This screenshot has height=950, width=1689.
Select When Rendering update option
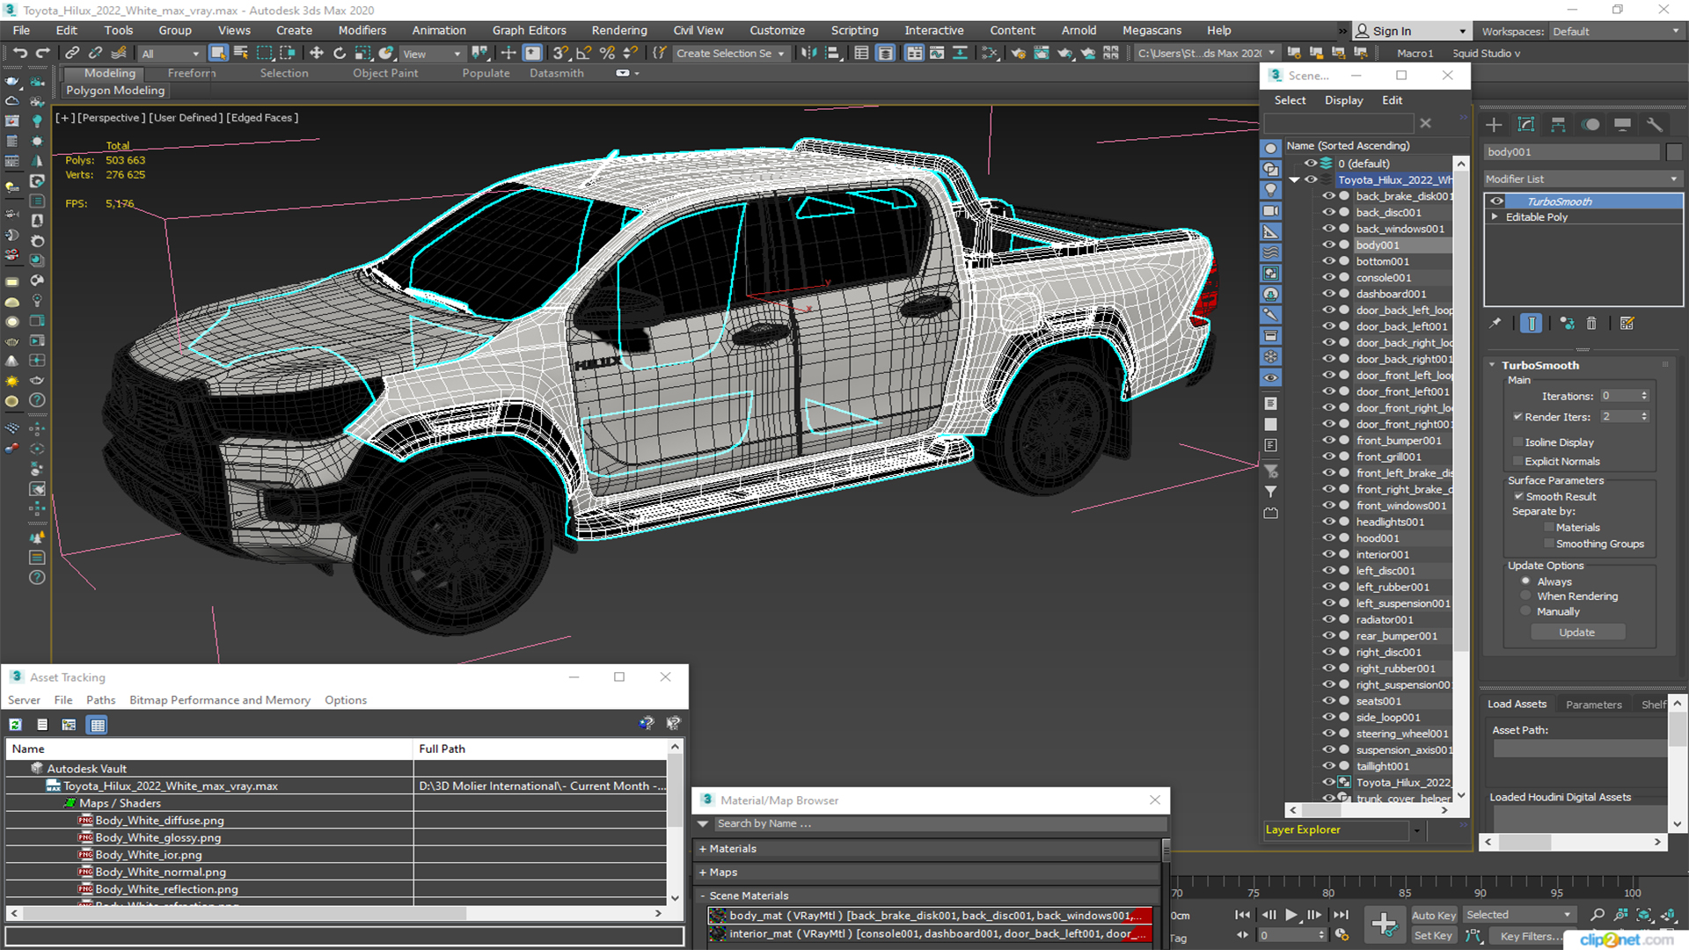point(1526,596)
